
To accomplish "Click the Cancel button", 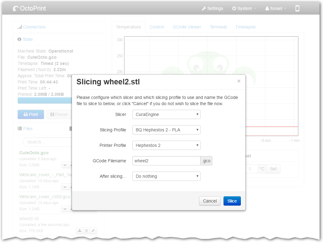I will (x=210, y=201).
